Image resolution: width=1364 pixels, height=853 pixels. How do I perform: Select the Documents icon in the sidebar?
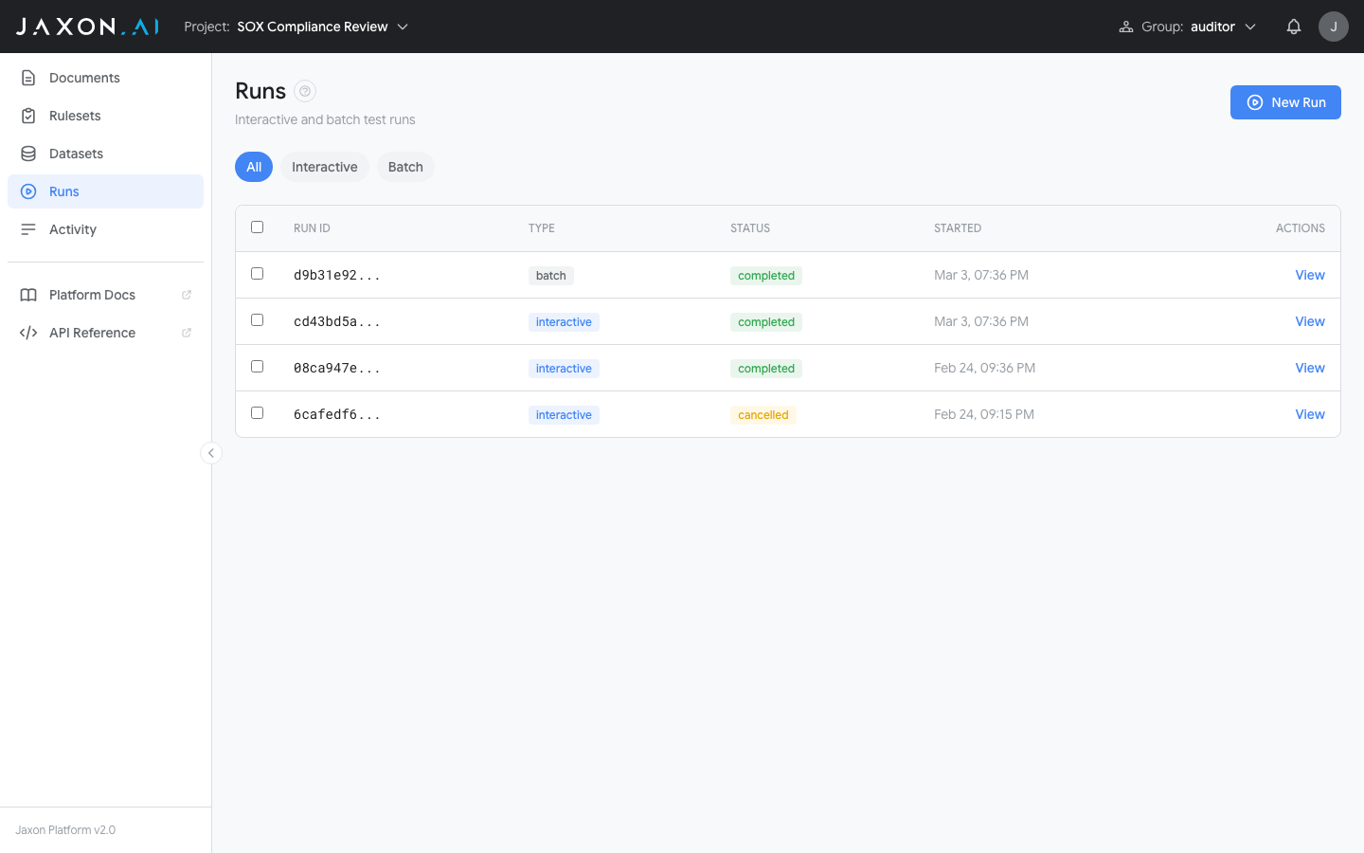click(x=28, y=77)
